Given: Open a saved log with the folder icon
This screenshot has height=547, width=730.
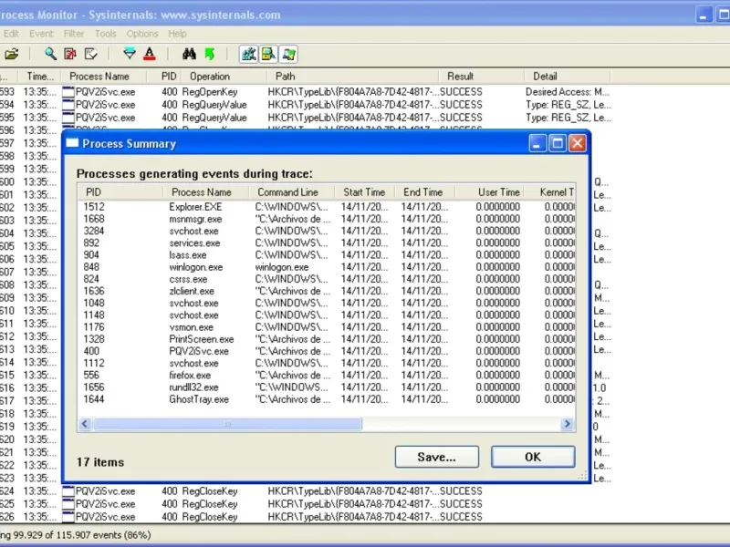Looking at the screenshot, I should [x=12, y=54].
